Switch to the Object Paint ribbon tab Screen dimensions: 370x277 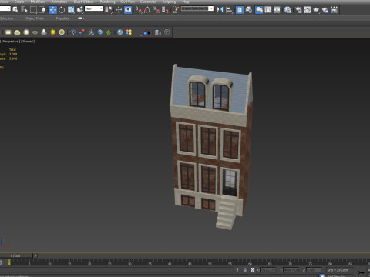(x=35, y=18)
